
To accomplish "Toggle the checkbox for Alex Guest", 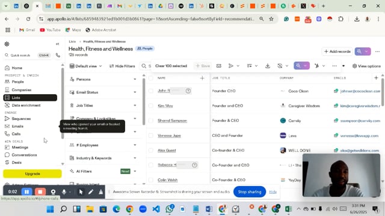I will (x=151, y=151).
